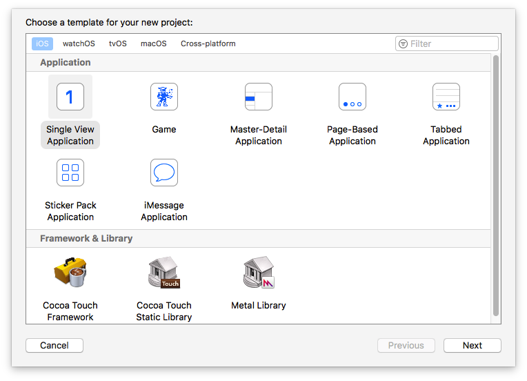The height and width of the screenshot is (381, 527).
Task: Open the Cross-platform tab
Action: 208,43
